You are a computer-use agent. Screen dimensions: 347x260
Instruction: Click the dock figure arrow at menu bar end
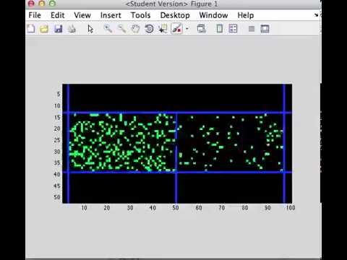317,15
